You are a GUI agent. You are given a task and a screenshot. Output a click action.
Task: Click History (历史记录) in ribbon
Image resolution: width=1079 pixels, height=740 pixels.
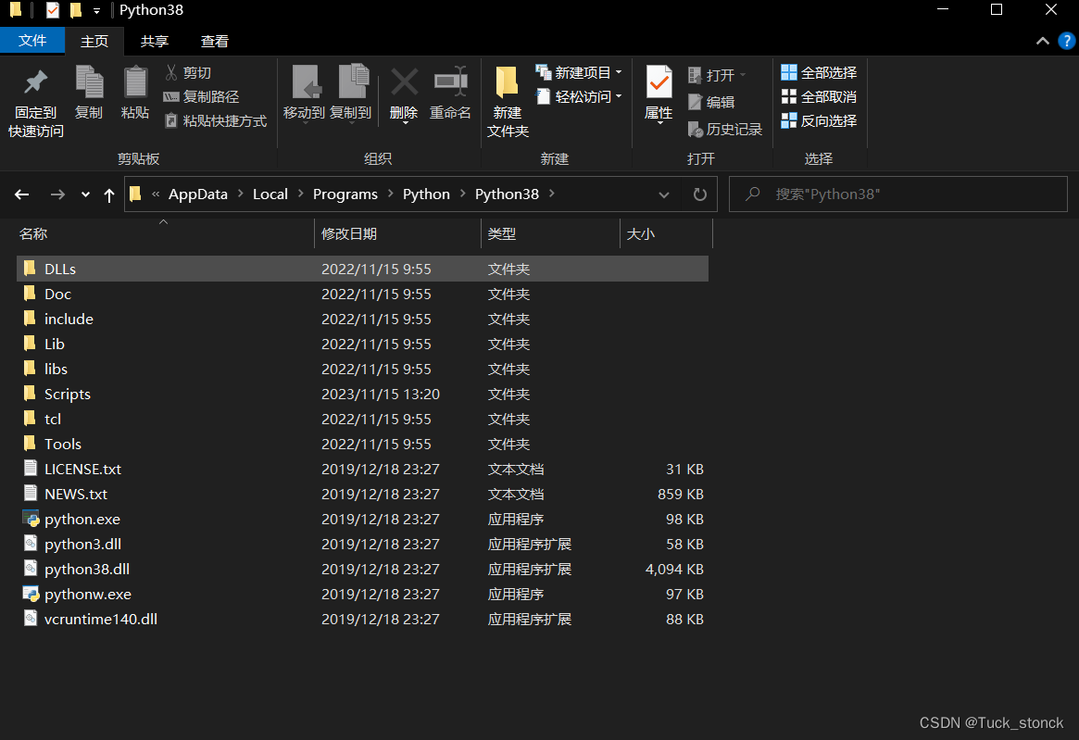pyautogui.click(x=725, y=130)
